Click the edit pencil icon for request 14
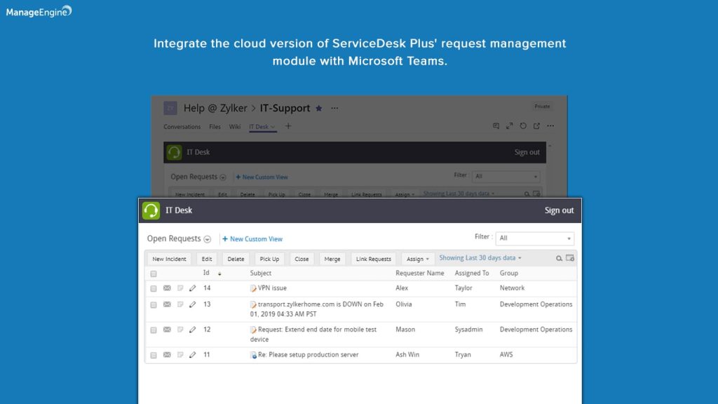The height and width of the screenshot is (404, 718). click(192, 288)
